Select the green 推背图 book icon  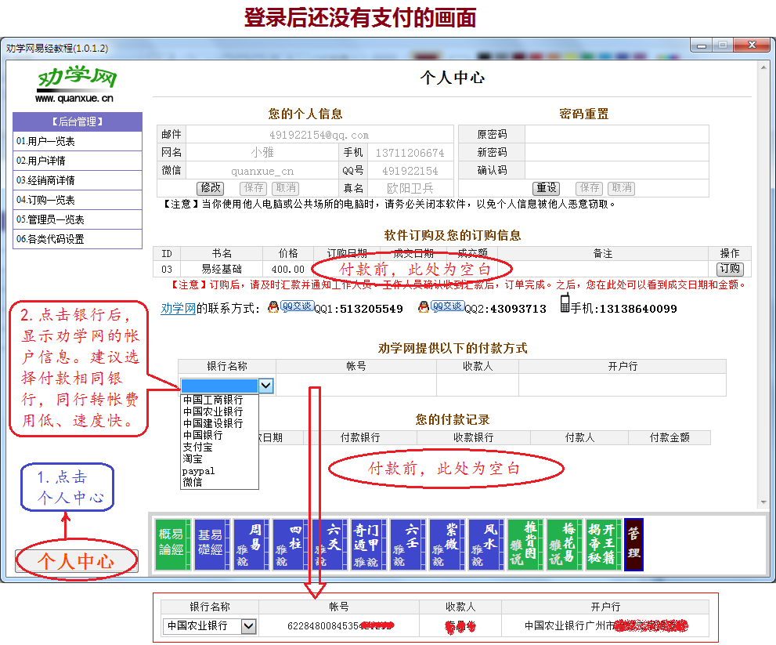[x=525, y=544]
